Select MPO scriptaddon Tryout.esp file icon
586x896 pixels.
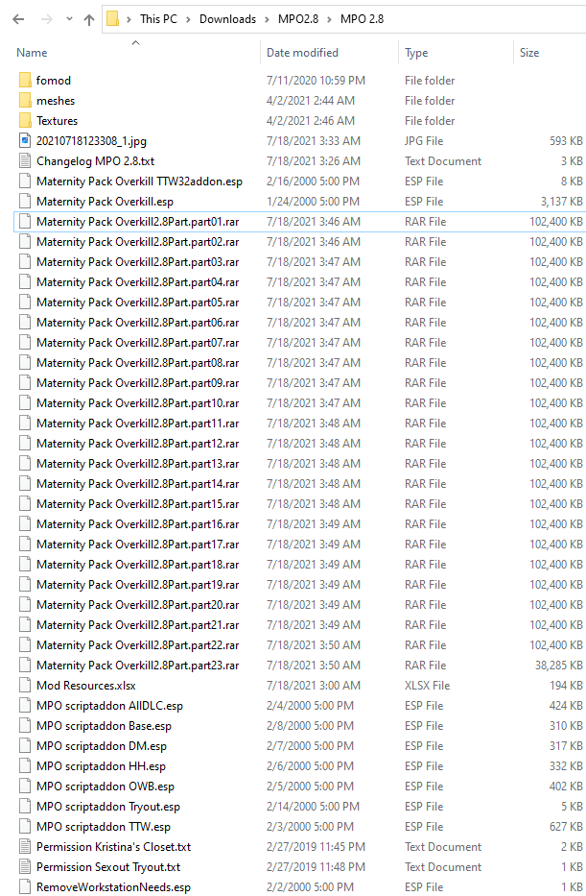pyautogui.click(x=25, y=807)
